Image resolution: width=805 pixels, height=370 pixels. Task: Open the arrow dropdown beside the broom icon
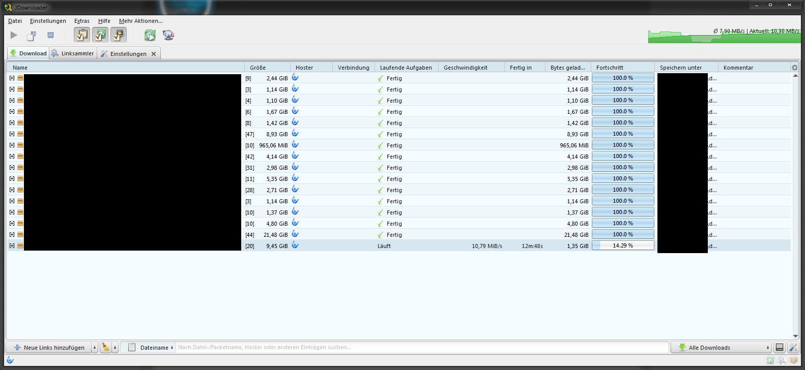point(115,348)
